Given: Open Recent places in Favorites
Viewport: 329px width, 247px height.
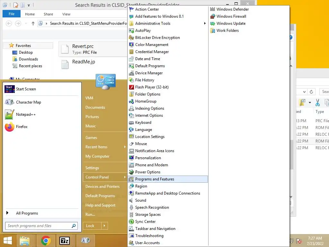Looking at the screenshot, I should [31, 66].
